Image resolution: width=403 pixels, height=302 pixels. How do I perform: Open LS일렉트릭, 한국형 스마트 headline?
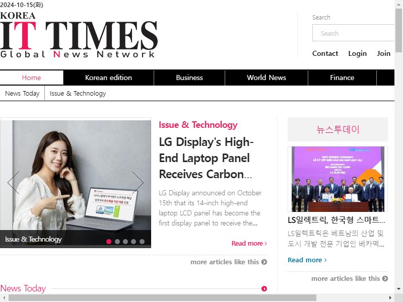(336, 220)
